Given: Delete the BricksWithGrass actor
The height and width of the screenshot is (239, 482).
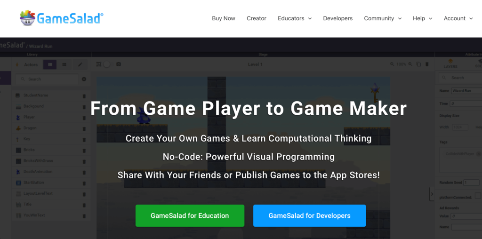Looking at the screenshot, I should pos(84,161).
